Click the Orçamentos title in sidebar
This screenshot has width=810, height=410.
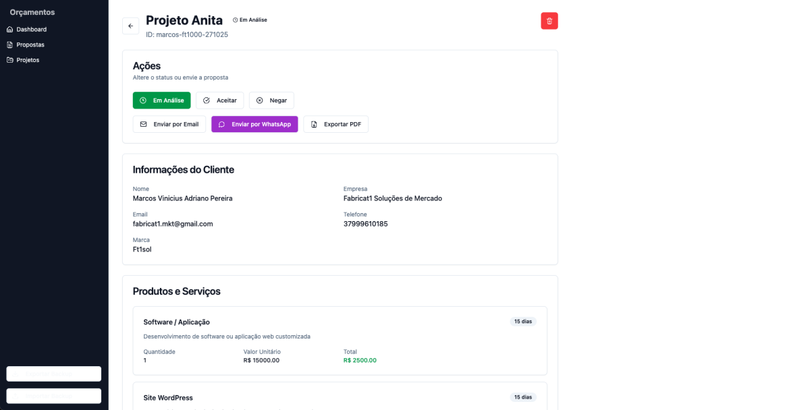click(x=32, y=12)
